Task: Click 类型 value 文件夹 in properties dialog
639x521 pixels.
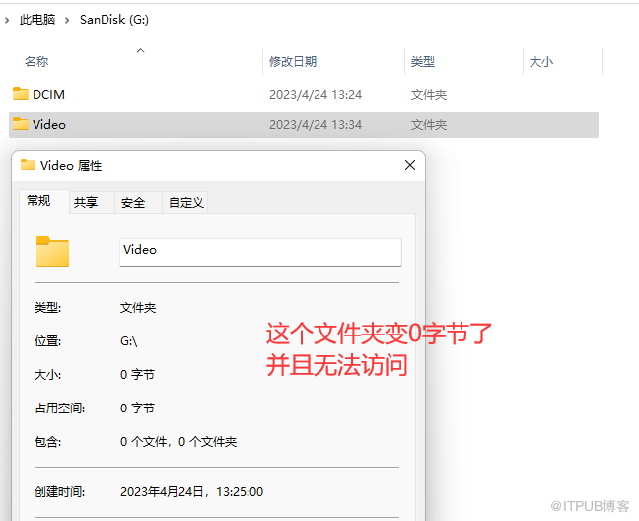Action: [x=138, y=308]
